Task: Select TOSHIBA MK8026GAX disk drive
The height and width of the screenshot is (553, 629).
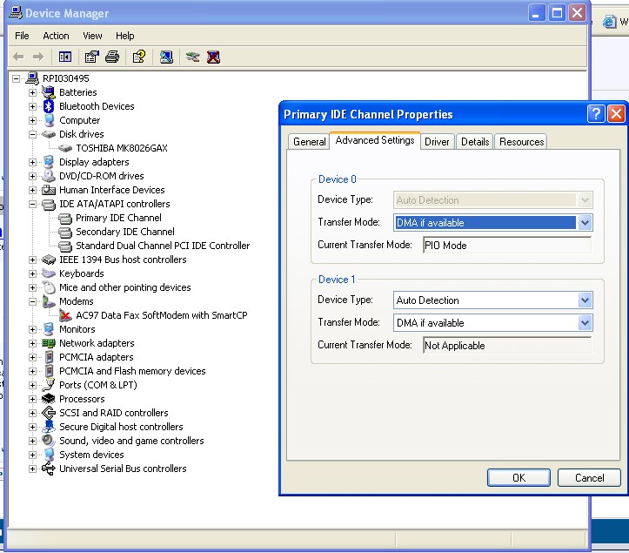Action: [121, 148]
